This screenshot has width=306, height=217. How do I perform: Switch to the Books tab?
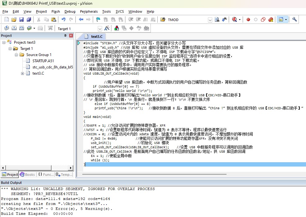pos(28,175)
